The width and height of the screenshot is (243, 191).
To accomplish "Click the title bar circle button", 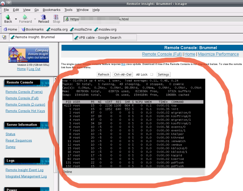I will point(9,2).
